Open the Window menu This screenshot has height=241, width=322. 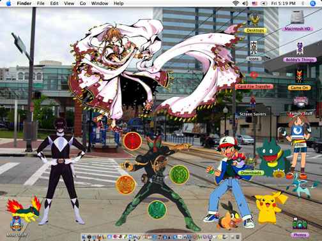(x=100, y=3)
